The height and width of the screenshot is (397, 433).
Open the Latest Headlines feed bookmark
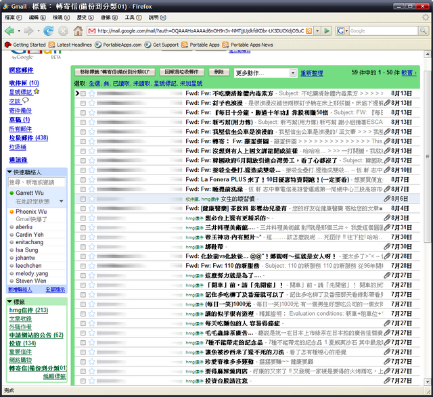point(70,45)
